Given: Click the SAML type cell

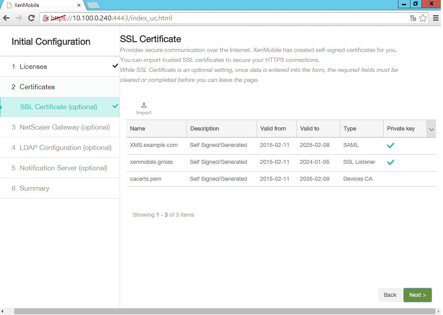Looking at the screenshot, I should tap(351, 145).
